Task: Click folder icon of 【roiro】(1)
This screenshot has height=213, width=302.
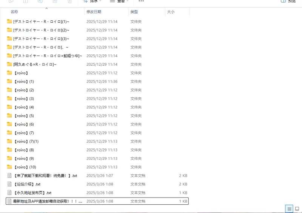Action: click(x=9, y=81)
